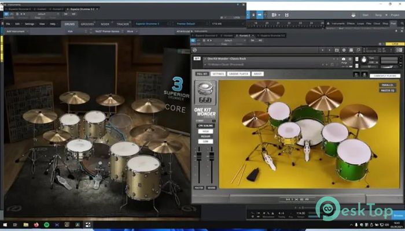The width and height of the screenshot is (405, 231).
Task: Click the Kontakt save (floppy disk) icon
Action: tap(337, 50)
